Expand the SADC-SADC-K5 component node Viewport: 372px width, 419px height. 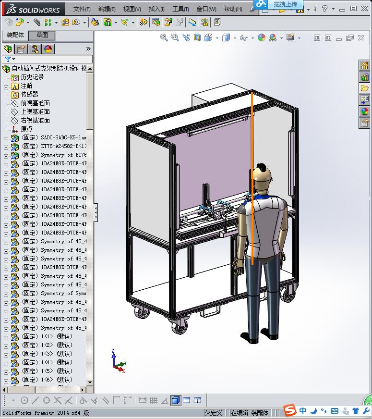(x=6, y=139)
